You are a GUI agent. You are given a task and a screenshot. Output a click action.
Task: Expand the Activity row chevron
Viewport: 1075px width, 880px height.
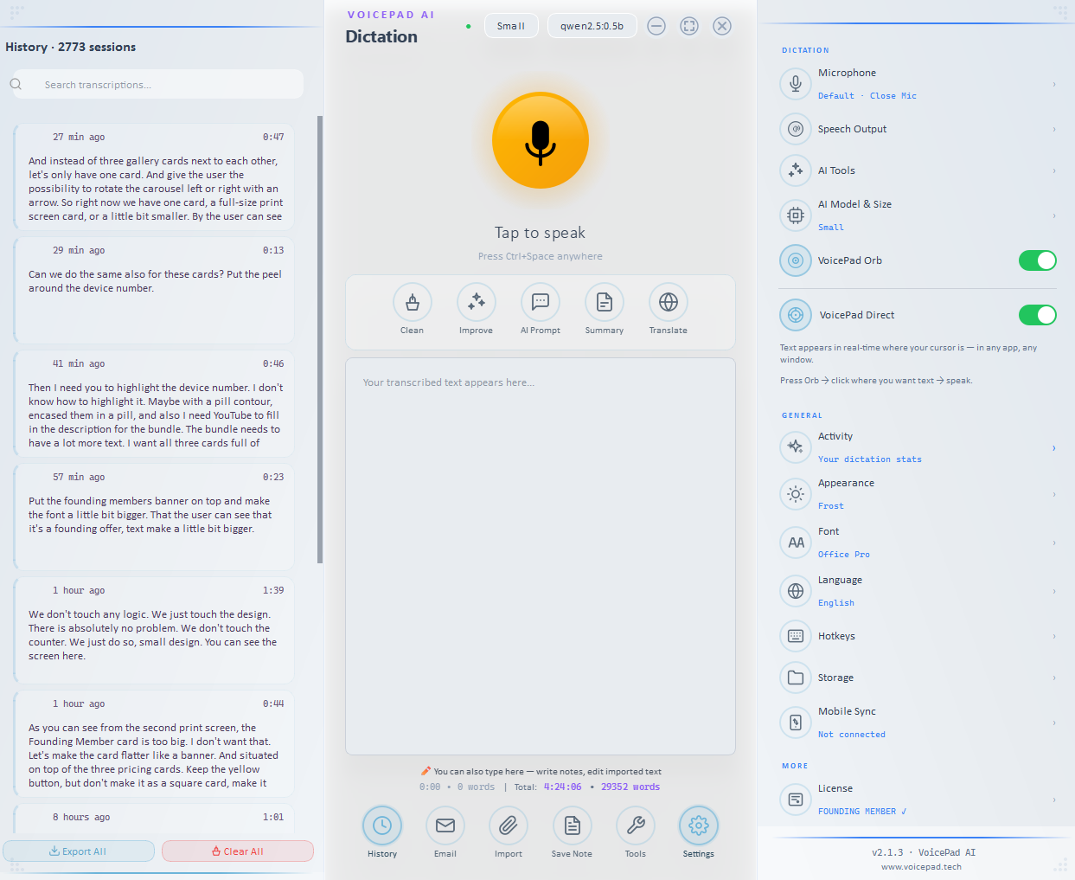[1054, 447]
